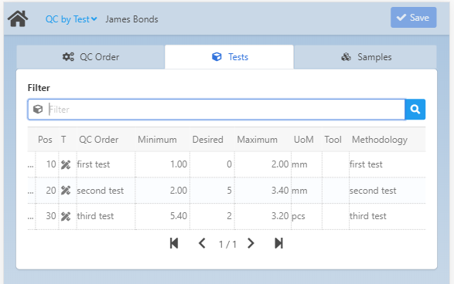Select the Tests tab
This screenshot has height=284, width=454.
[x=229, y=57]
